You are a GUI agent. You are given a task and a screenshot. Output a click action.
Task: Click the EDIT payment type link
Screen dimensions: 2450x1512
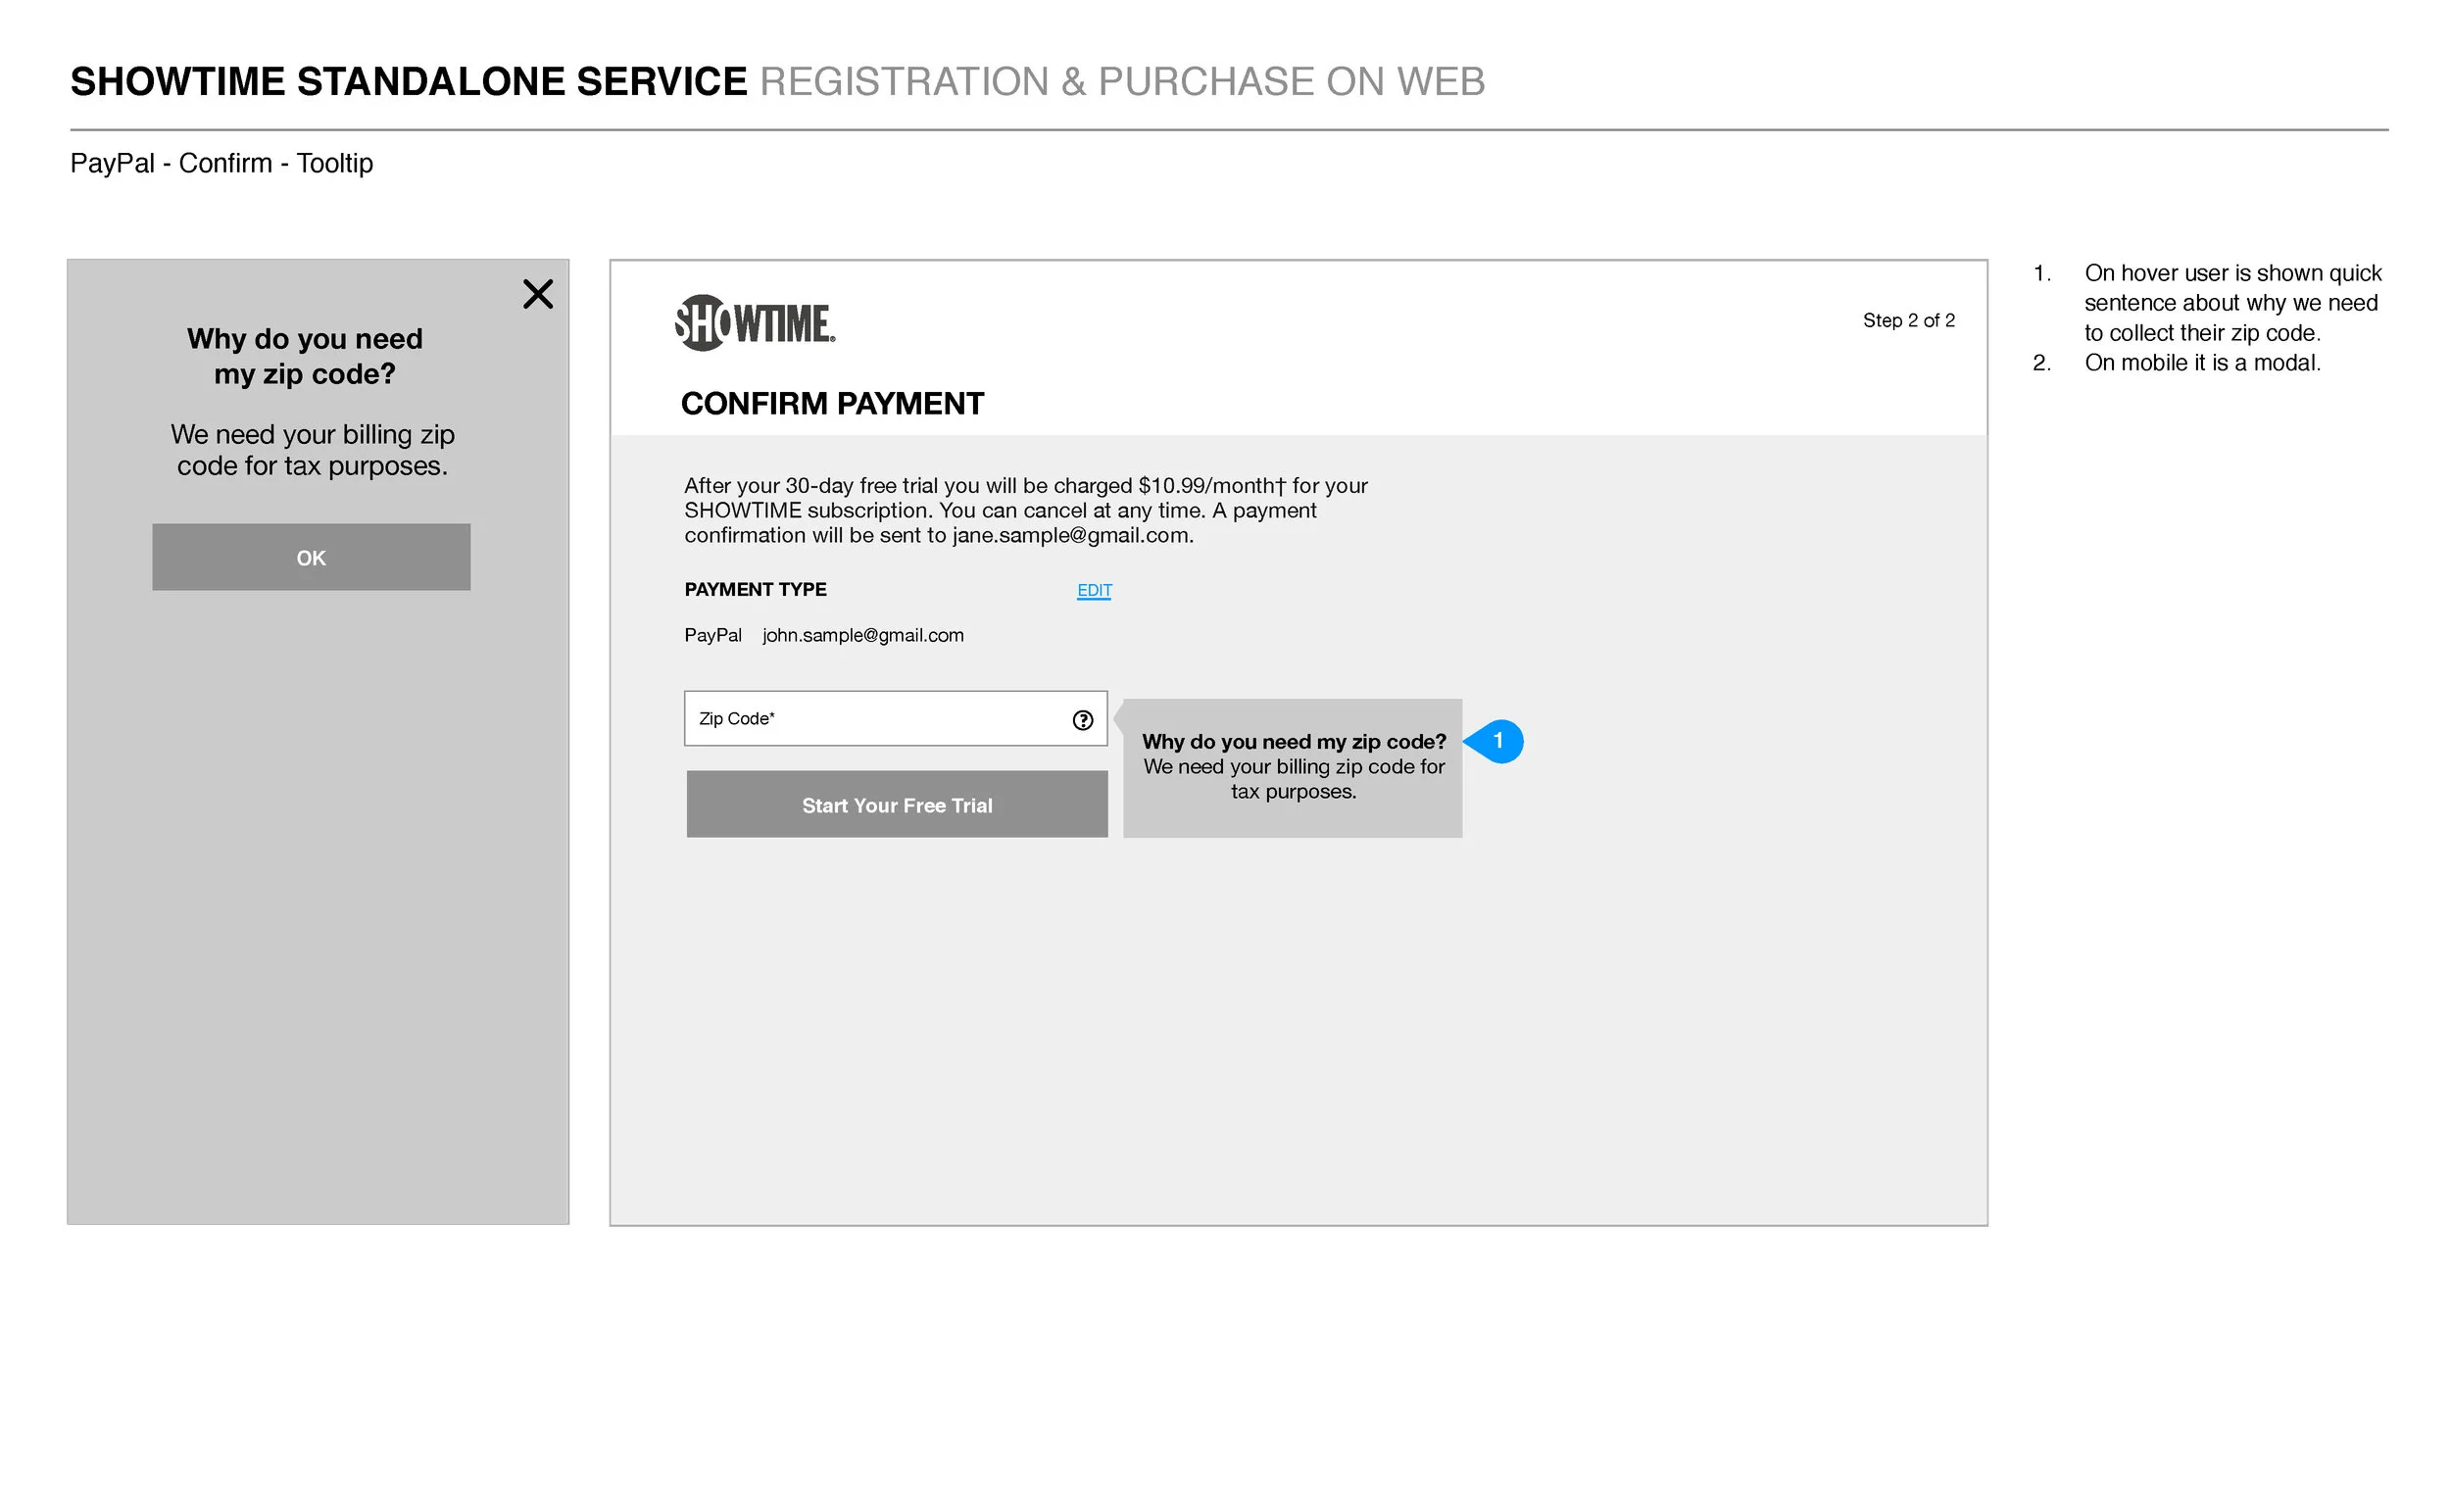(x=1094, y=590)
